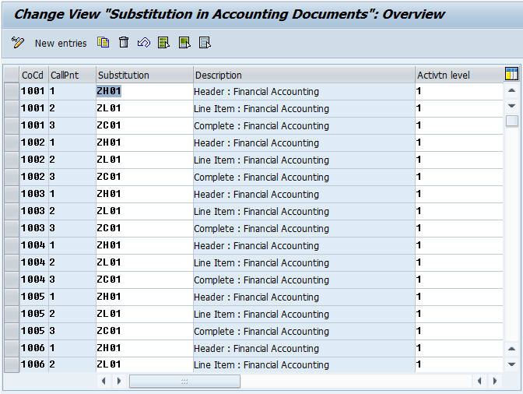
Task: Click activation level of 1006 header row
Action: pos(459,348)
